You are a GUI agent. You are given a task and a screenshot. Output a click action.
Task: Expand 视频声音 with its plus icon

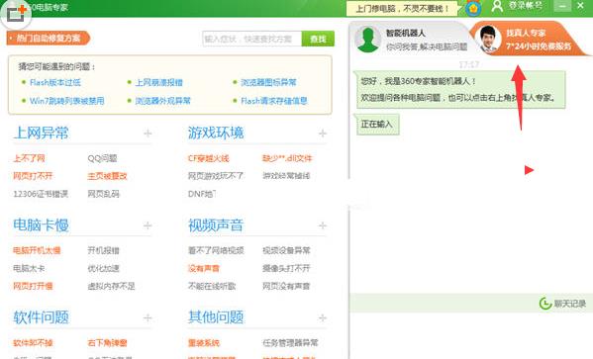[x=323, y=225]
